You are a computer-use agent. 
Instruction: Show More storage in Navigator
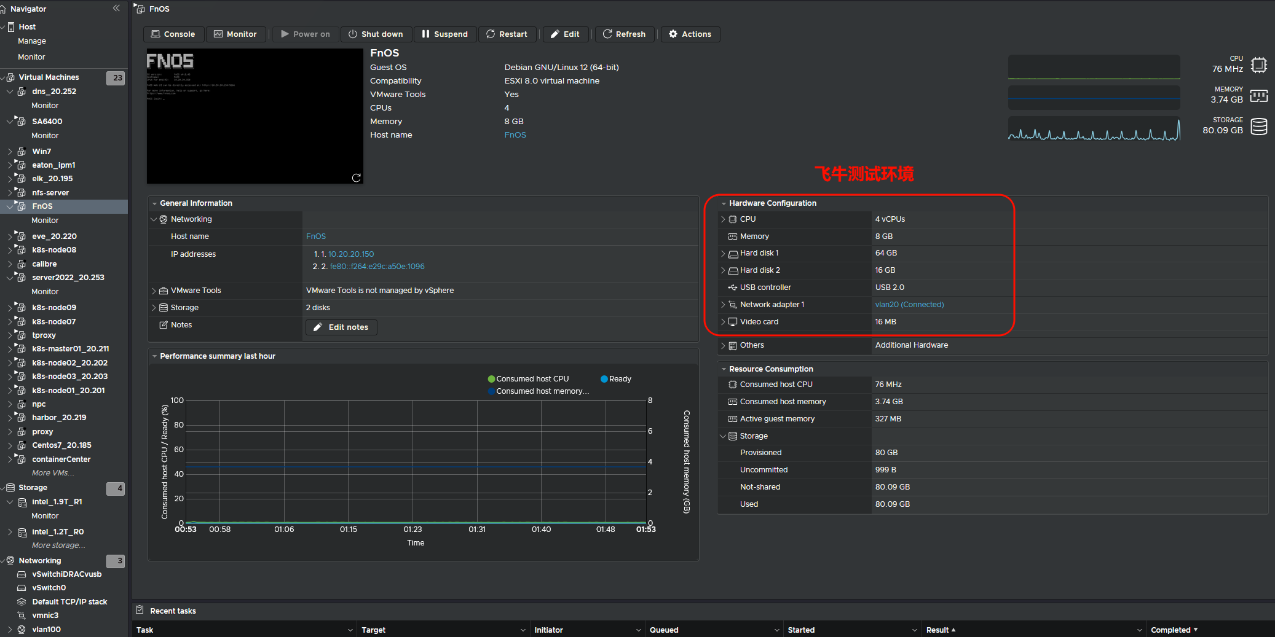click(58, 545)
